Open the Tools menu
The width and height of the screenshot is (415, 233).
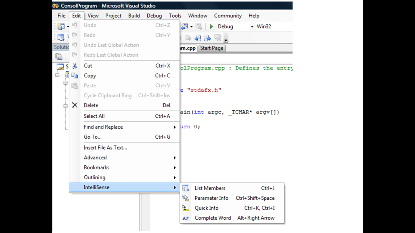click(x=175, y=16)
